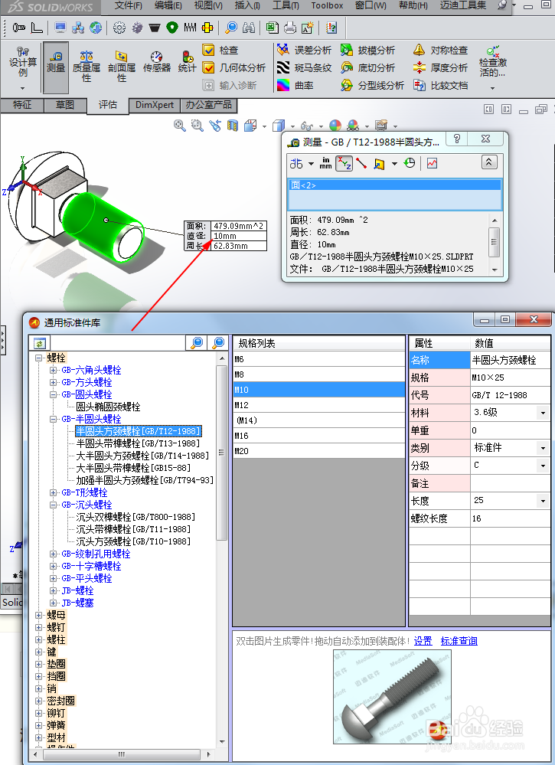
Task: Run 拔模分析 draft analysis
Action: pyautogui.click(x=367, y=50)
